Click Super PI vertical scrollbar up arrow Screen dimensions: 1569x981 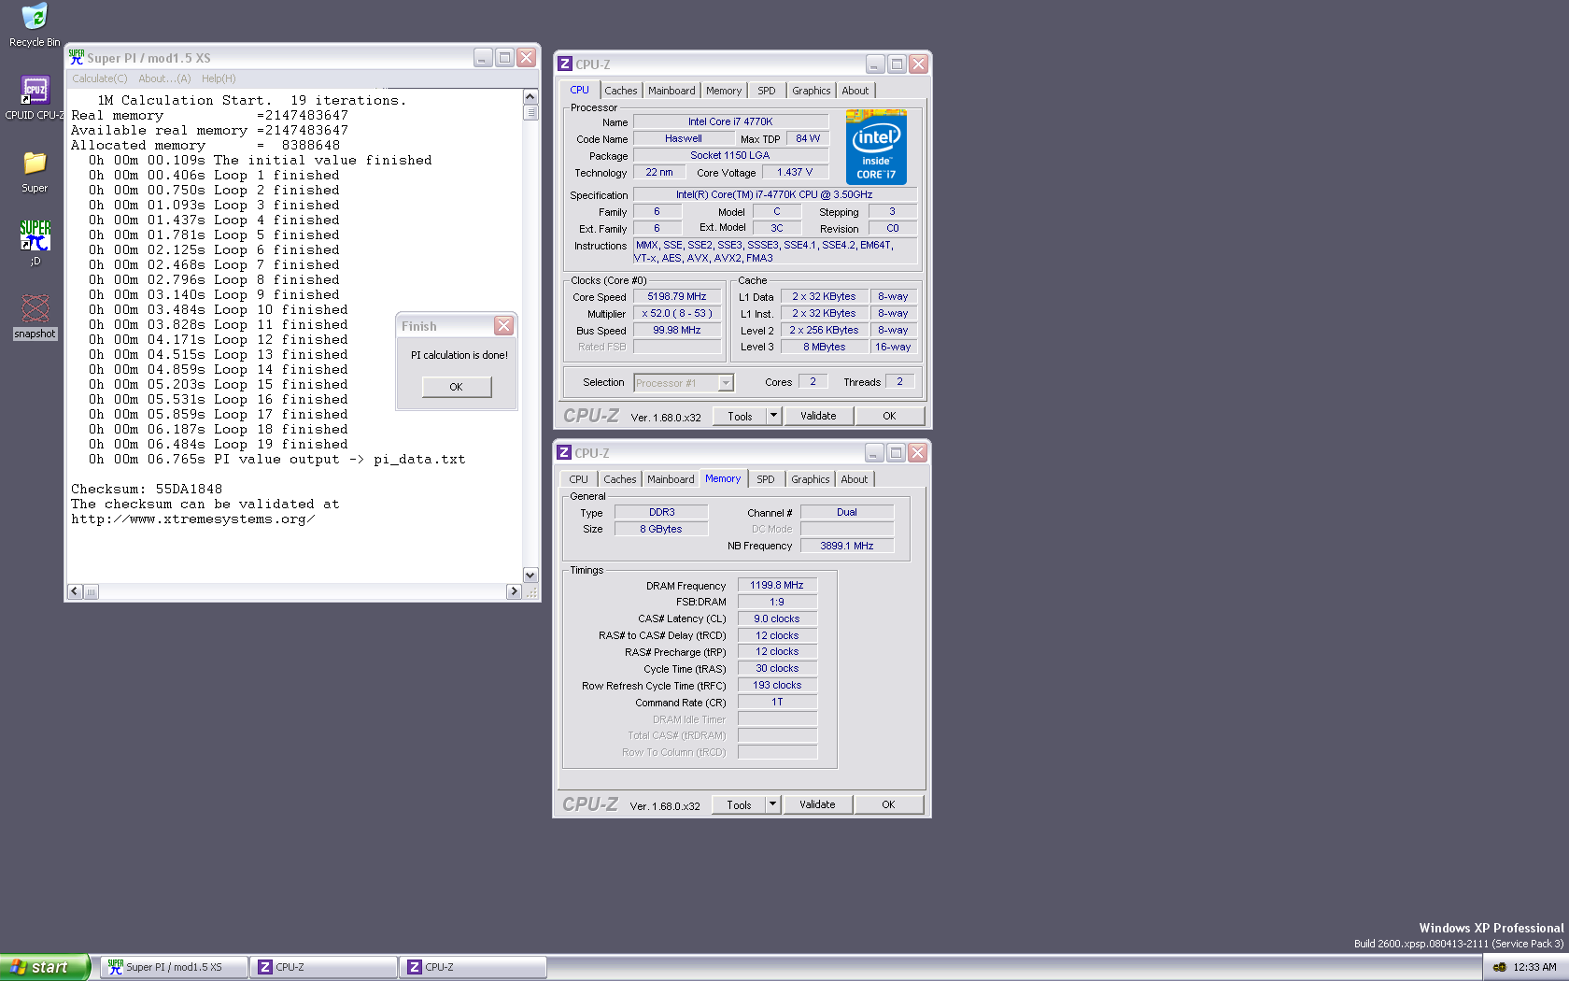tap(530, 96)
